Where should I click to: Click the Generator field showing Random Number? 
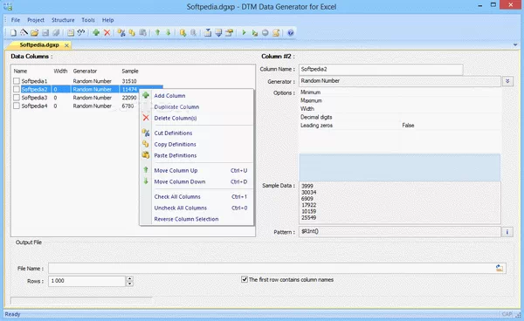[x=400, y=81]
